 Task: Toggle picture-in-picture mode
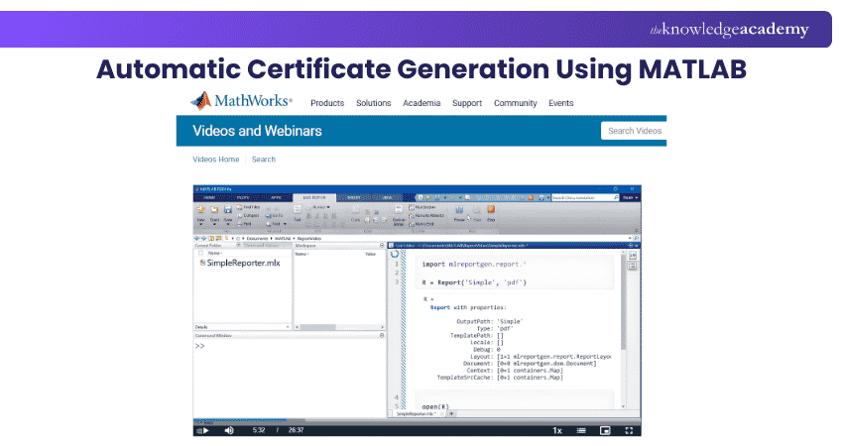pyautogui.click(x=605, y=430)
